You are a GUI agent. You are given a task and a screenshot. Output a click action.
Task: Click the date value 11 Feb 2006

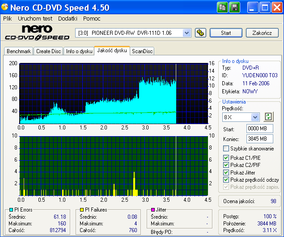pos(256,83)
